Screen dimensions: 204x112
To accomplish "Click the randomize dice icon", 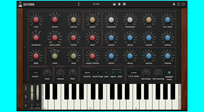I will coord(124,4).
